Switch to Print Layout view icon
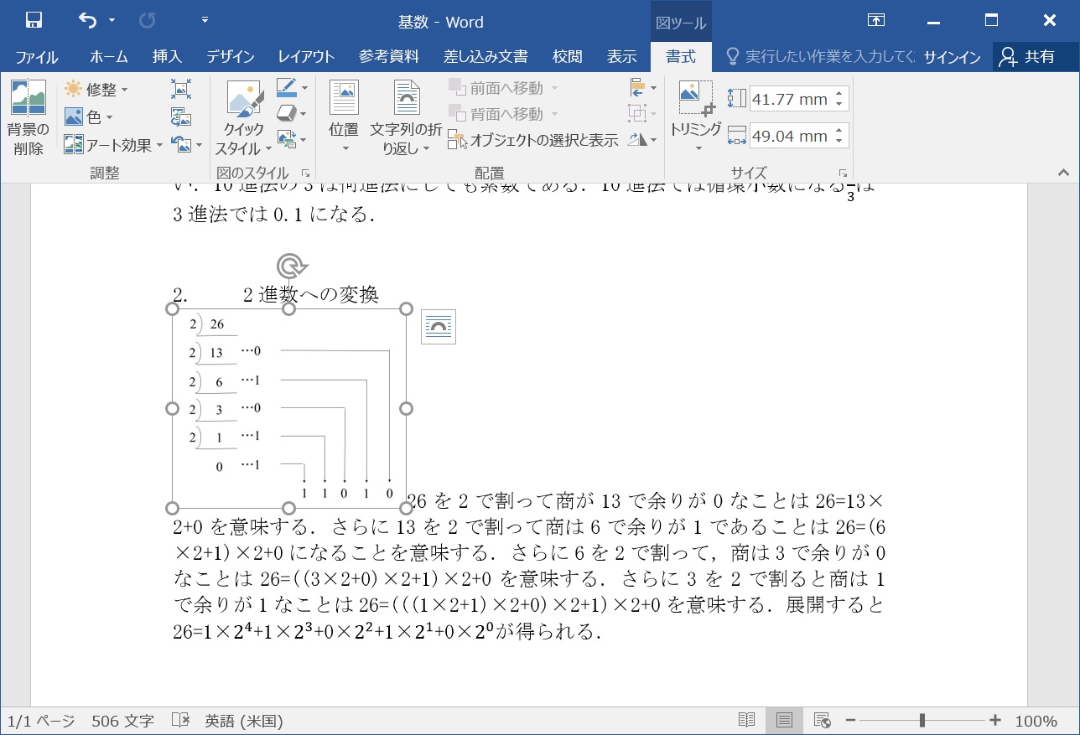Viewport: 1080px width, 735px height. point(784,721)
